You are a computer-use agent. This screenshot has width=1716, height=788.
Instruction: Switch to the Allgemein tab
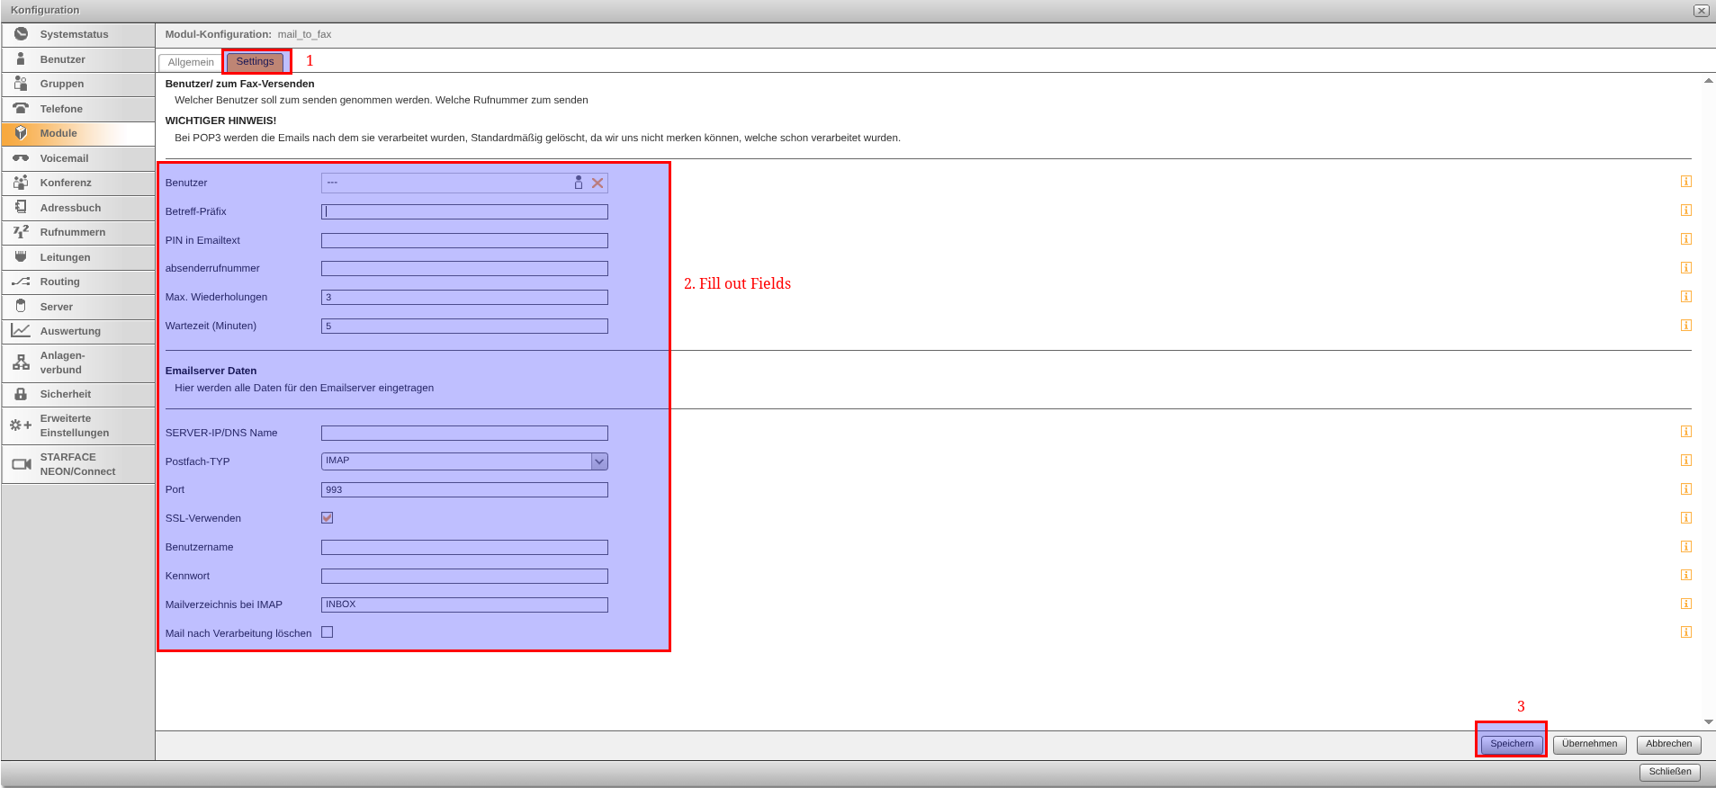[191, 62]
